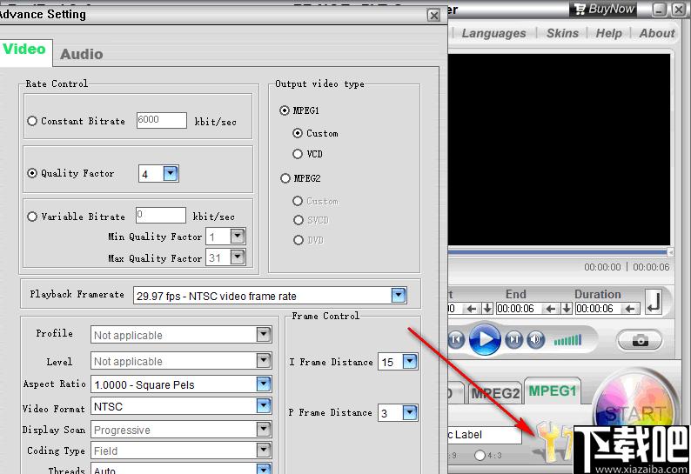Click the skip-to-next playback icon

tap(514, 339)
